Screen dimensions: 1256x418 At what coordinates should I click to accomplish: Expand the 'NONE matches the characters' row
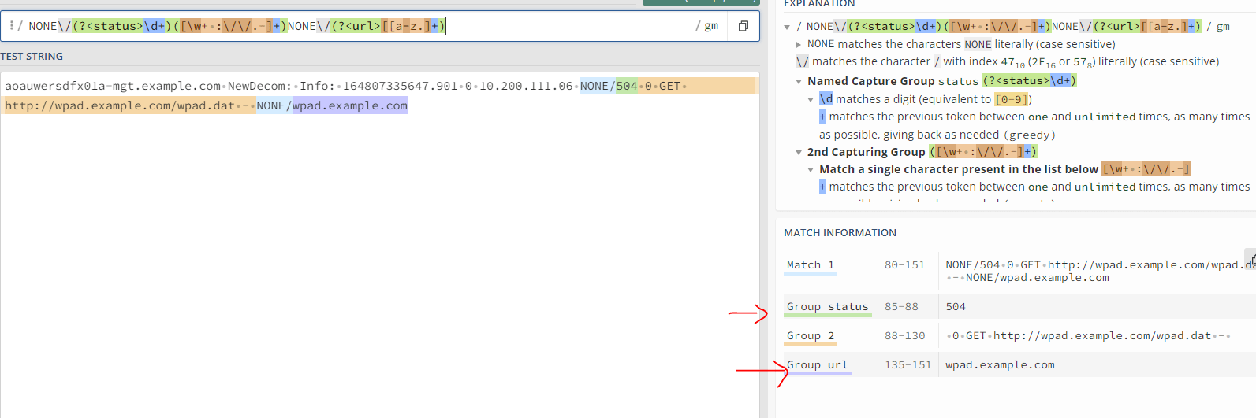pyautogui.click(x=799, y=45)
